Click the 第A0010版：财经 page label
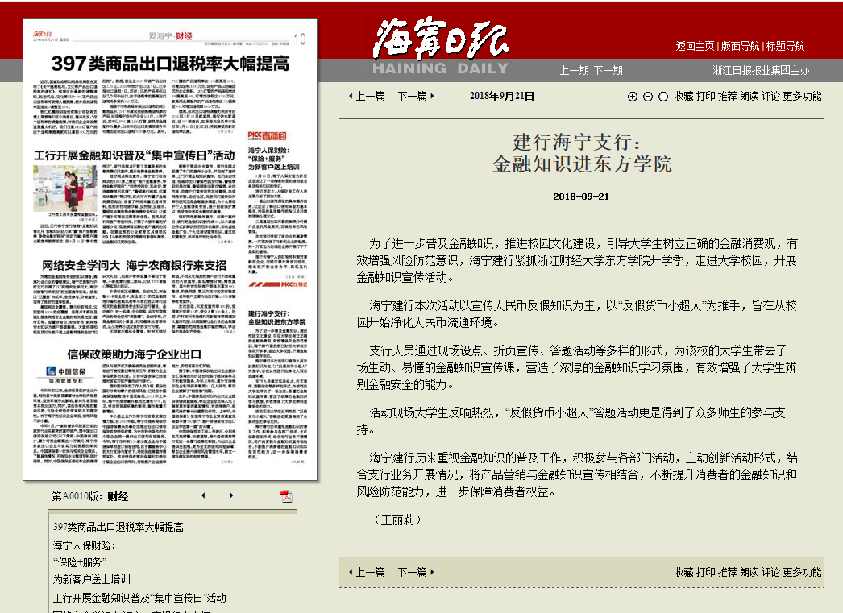The height and width of the screenshot is (613, 843). 89,496
